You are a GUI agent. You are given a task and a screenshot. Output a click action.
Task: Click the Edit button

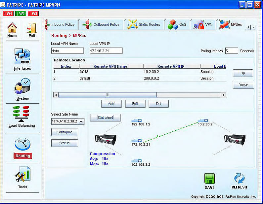pos(135,104)
